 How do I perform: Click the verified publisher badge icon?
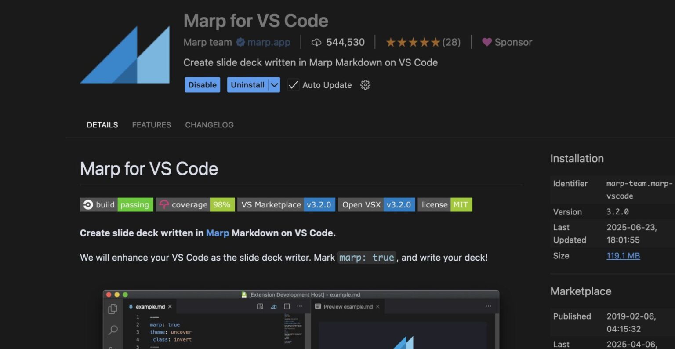point(240,42)
